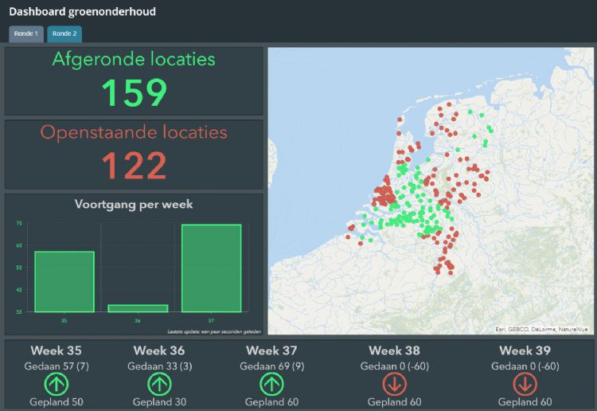
Task: Select the tallest bar for week 37
Action: pos(211,268)
